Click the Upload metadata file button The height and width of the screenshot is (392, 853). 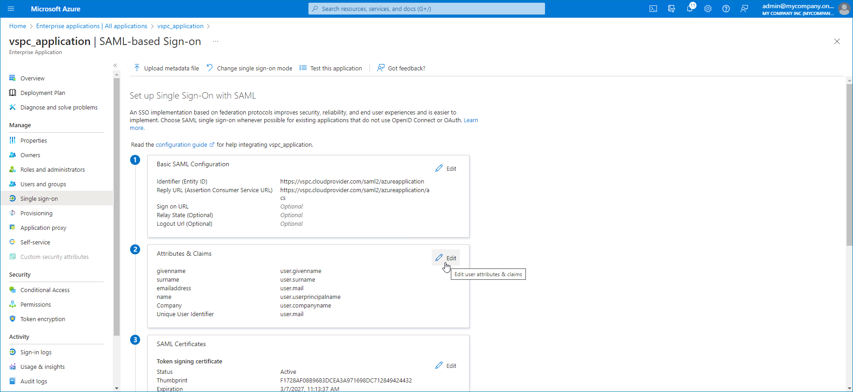167,68
